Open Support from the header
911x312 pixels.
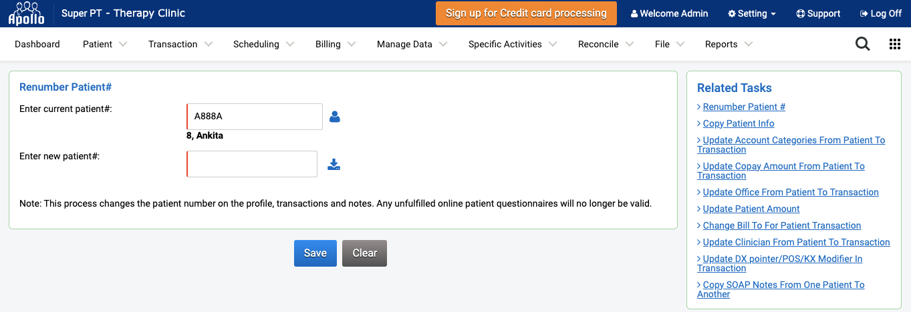pos(818,13)
